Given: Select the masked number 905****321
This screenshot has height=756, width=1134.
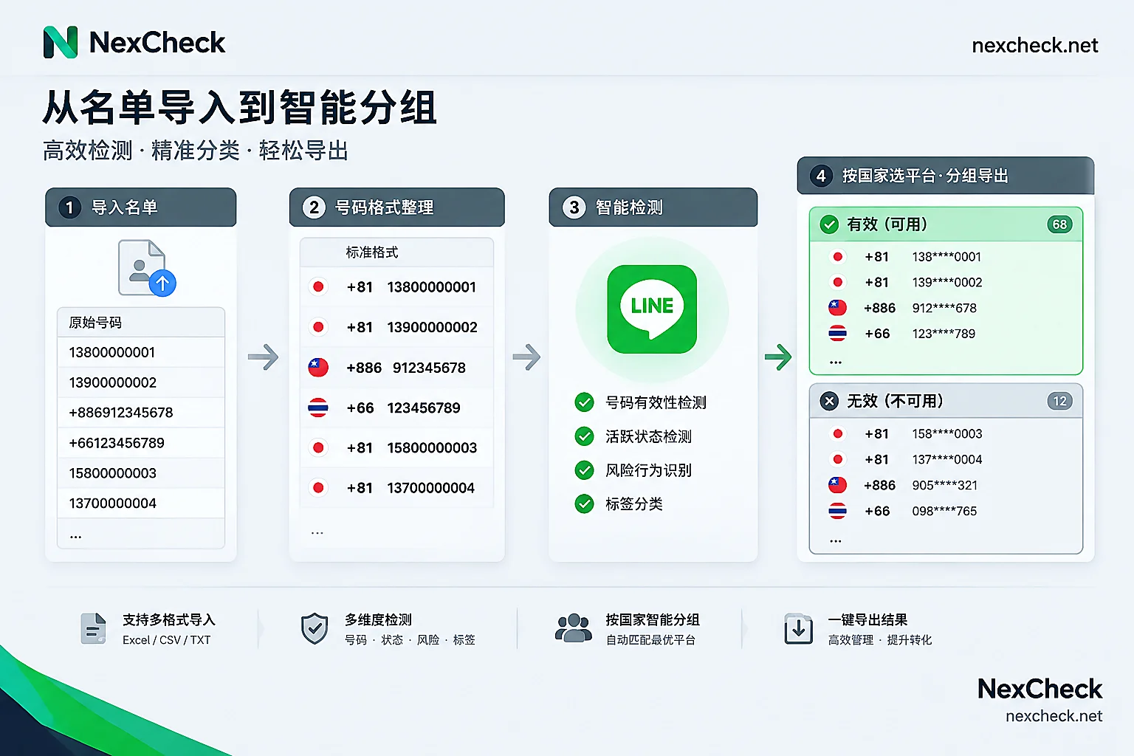Looking at the screenshot, I should pos(944,485).
